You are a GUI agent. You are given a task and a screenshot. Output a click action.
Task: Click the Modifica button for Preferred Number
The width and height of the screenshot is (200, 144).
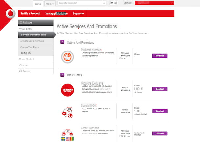[x=160, y=56]
